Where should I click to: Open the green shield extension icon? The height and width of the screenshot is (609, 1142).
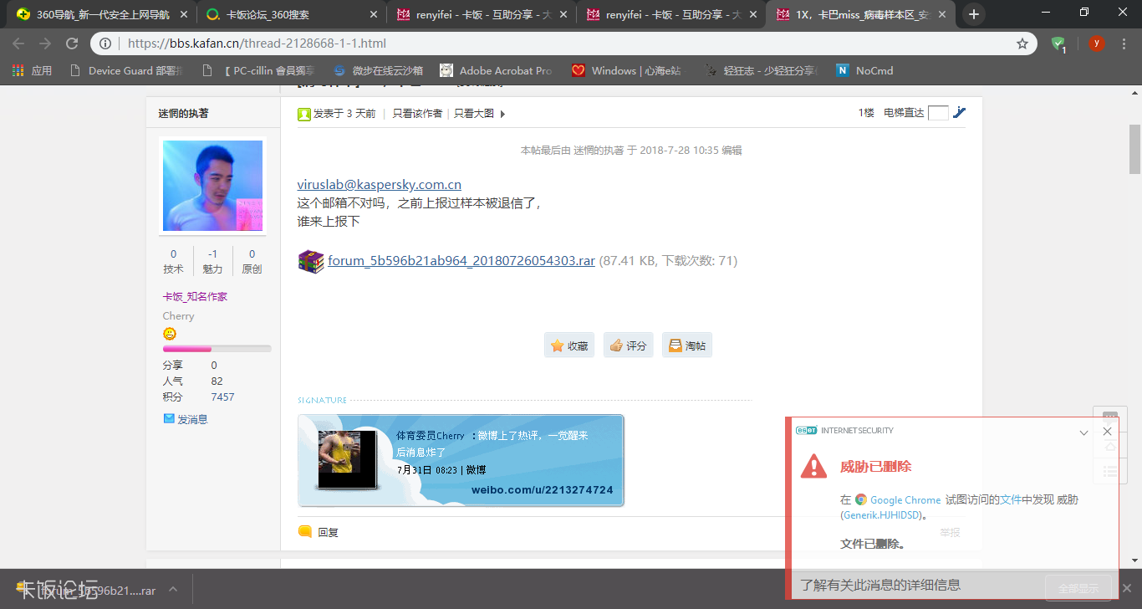point(1058,43)
